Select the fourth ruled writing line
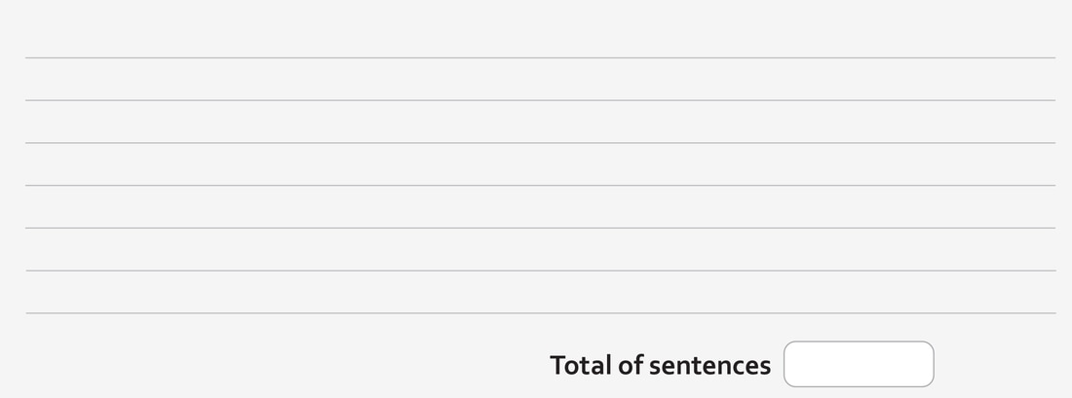1072x398 pixels. click(x=540, y=185)
